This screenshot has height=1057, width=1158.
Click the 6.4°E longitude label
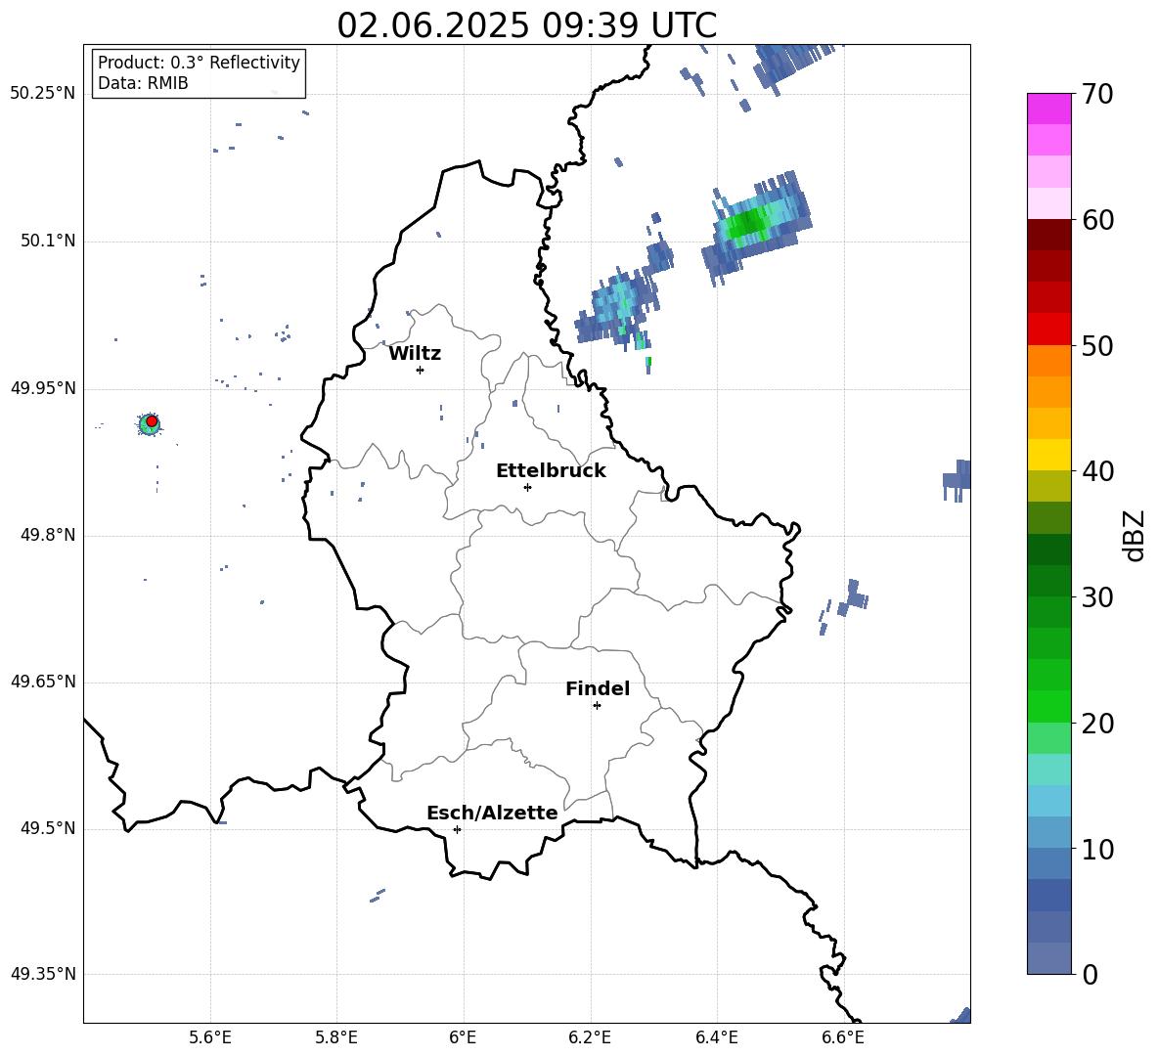pyautogui.click(x=716, y=1037)
